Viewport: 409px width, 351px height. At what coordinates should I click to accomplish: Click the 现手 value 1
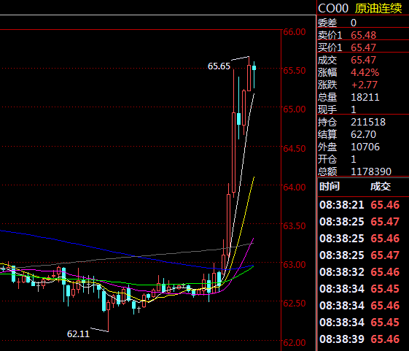coord(354,109)
